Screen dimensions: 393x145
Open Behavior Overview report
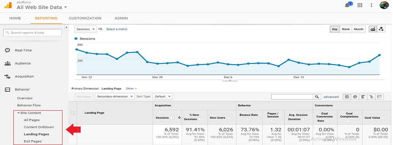[25, 98]
